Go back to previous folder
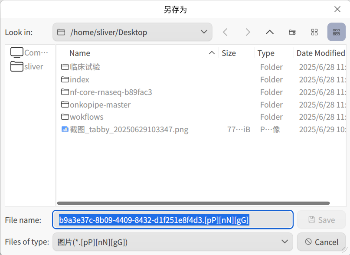Viewport: 350px width, 255px height. [225, 32]
